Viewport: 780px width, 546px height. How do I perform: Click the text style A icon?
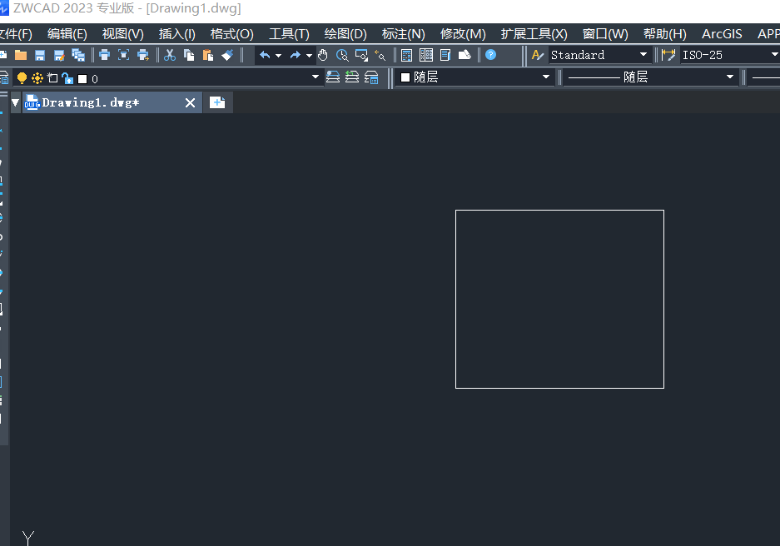pos(537,55)
